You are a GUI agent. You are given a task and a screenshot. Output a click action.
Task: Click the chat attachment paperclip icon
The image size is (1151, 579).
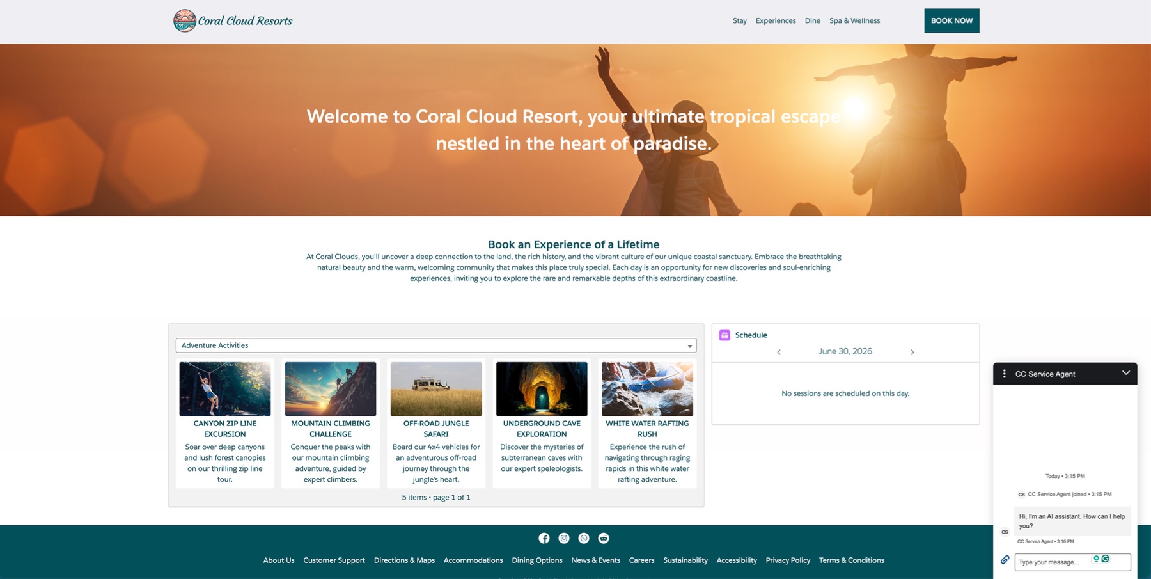(1005, 560)
